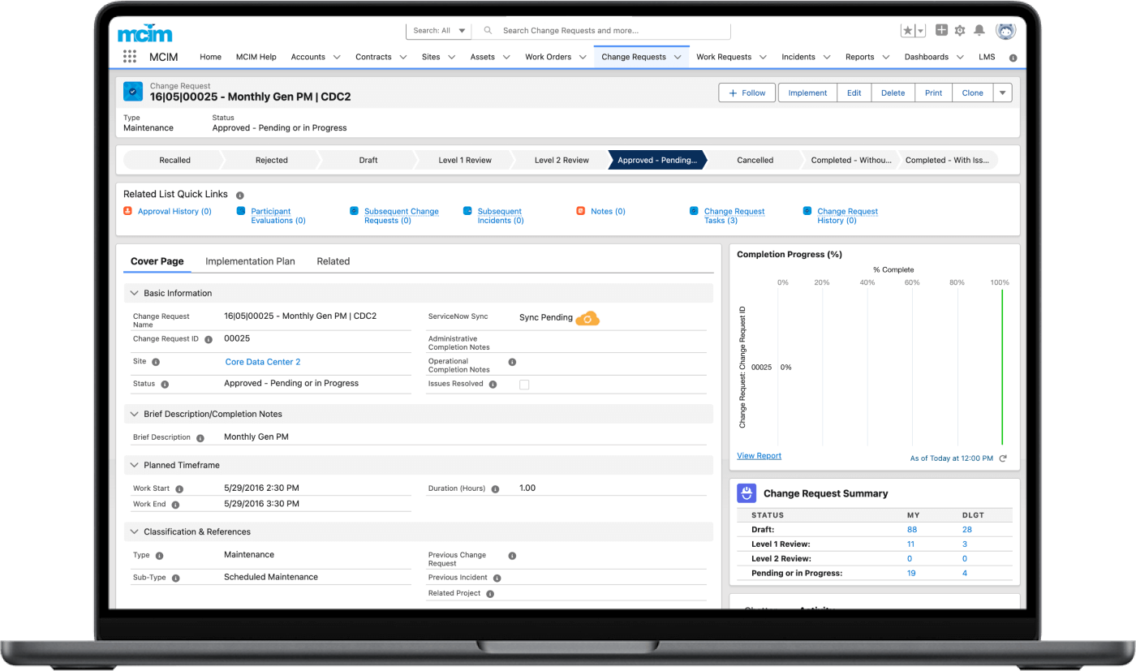Open the LMS nav tab
The width and height of the screenshot is (1136, 671).
[x=987, y=57]
